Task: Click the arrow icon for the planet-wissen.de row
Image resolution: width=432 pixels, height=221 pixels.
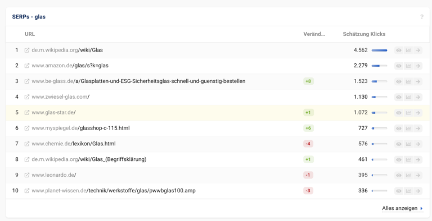Action: [418, 191]
